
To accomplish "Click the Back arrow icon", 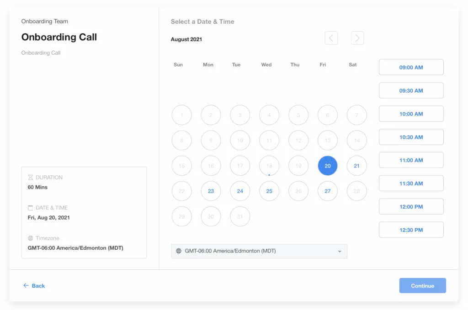I will 26,285.
